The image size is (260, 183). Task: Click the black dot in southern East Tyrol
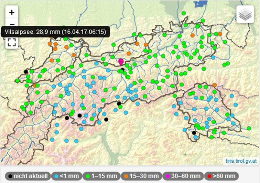(194, 133)
